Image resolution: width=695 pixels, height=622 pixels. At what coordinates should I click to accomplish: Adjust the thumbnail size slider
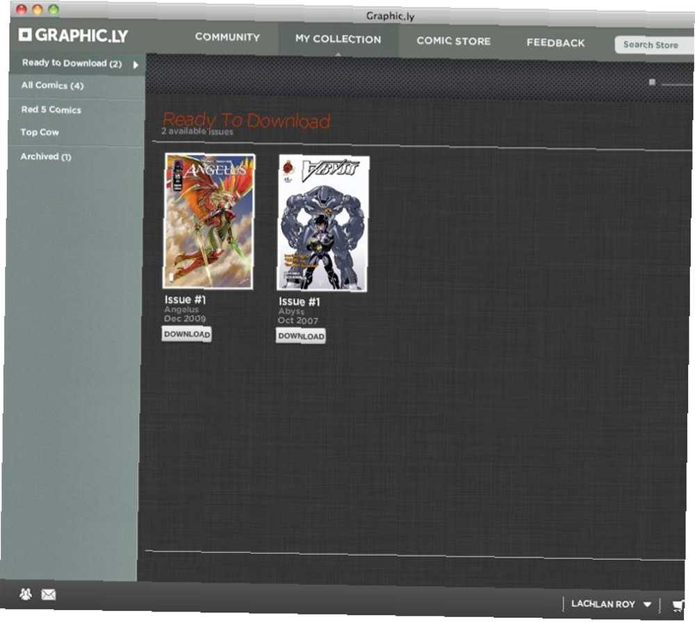pos(676,84)
